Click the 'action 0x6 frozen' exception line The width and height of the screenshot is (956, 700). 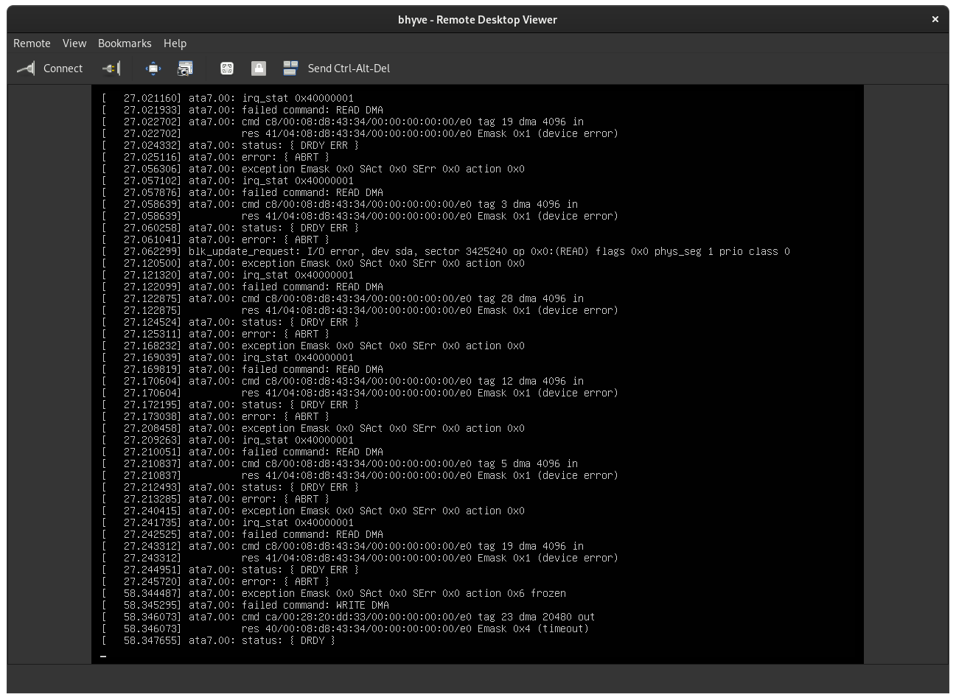334,593
